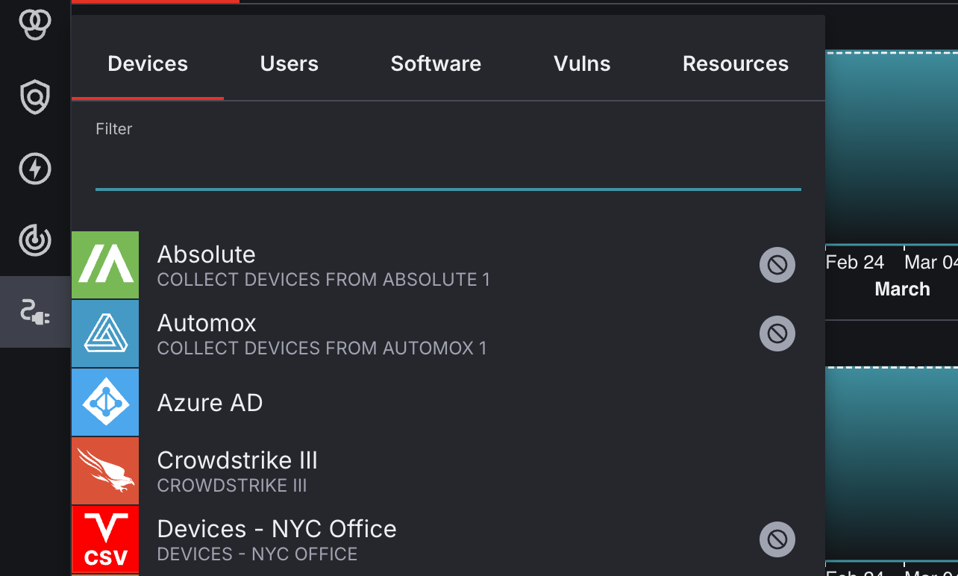Click the uppercase 'DEVICES - NYC OFFICE' subtitle
The image size is (958, 576).
pos(257,554)
